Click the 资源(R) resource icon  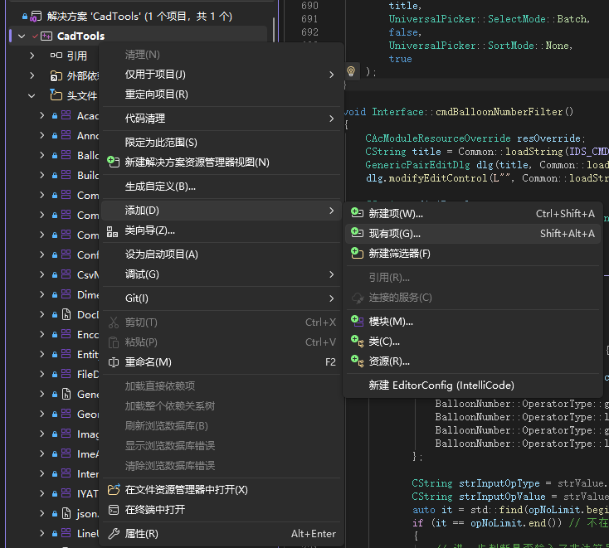(357, 361)
